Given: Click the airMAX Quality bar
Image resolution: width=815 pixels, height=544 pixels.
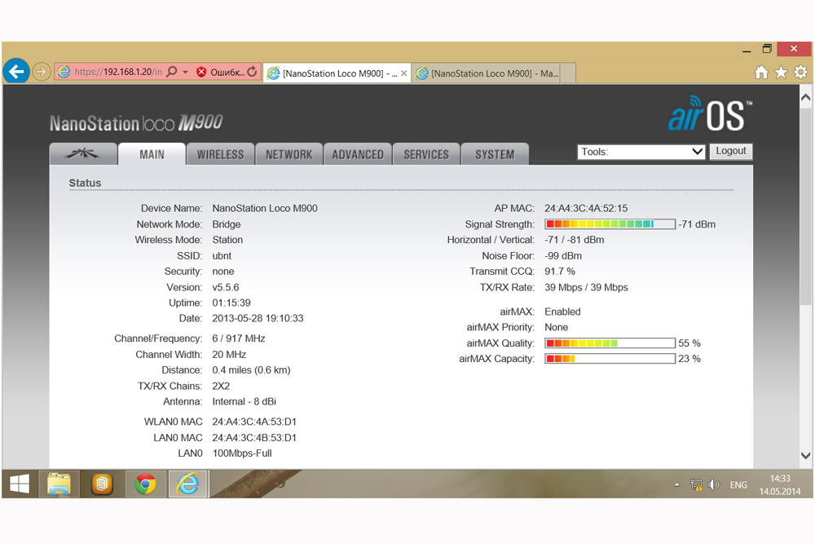Looking at the screenshot, I should tap(610, 343).
